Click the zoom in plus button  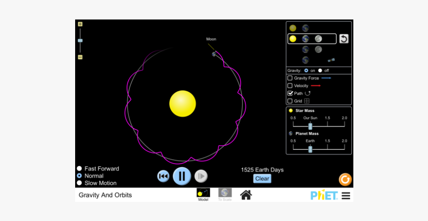(80, 24)
